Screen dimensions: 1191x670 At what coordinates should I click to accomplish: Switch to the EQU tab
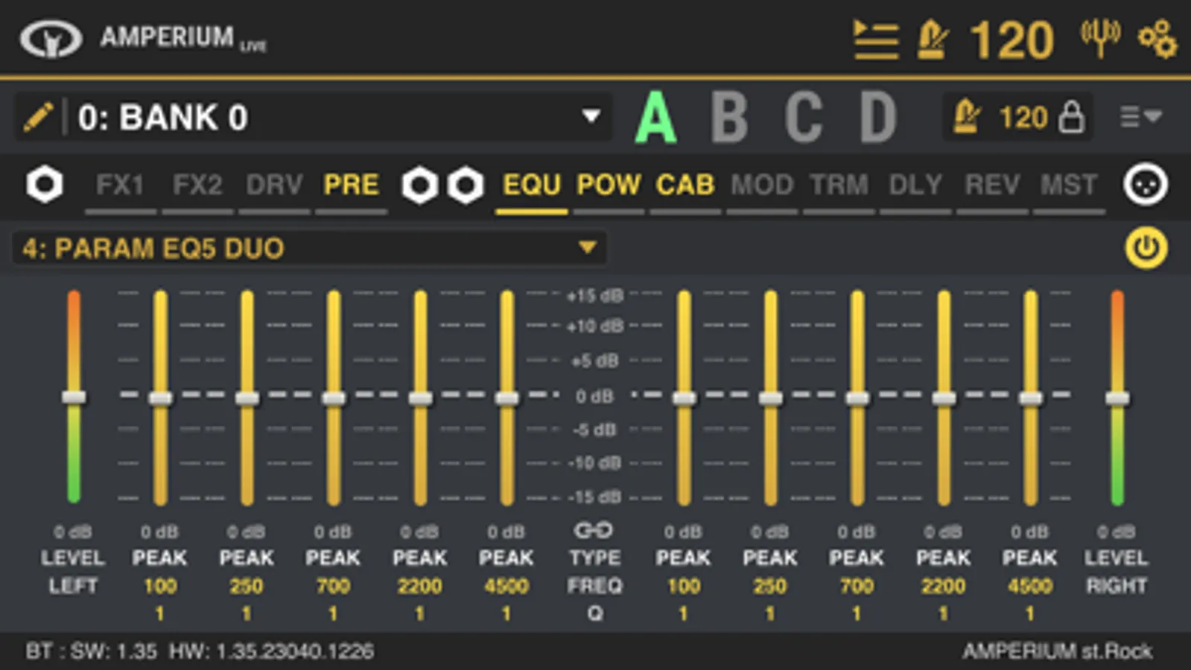532,185
